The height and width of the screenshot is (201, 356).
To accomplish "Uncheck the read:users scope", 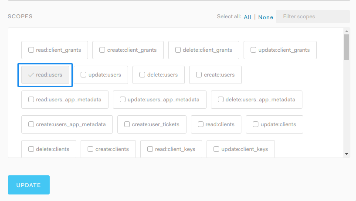I will pyautogui.click(x=45, y=75).
